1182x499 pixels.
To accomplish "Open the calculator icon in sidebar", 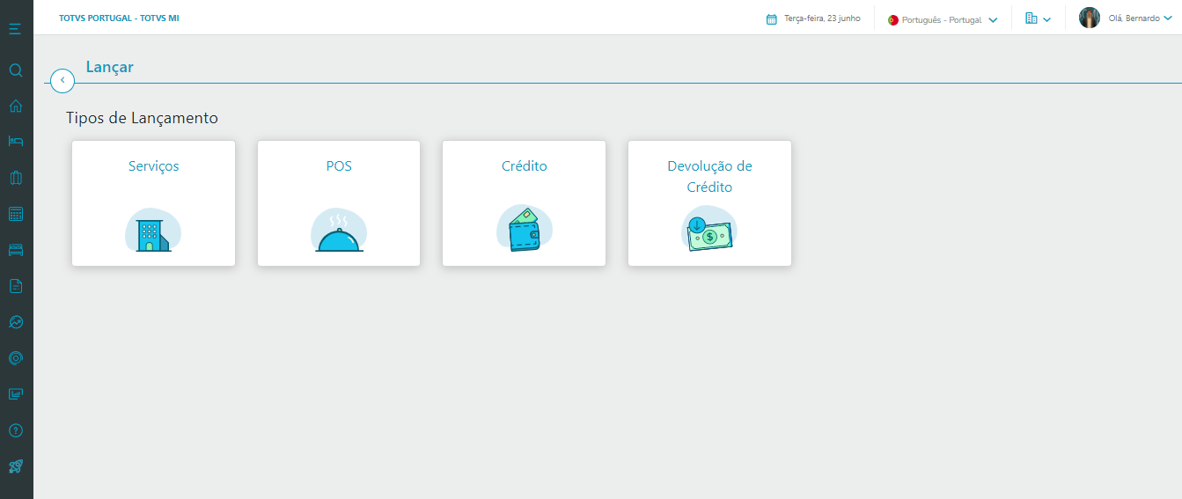I will coord(15,214).
